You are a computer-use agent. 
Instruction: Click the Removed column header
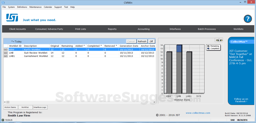[111, 46]
